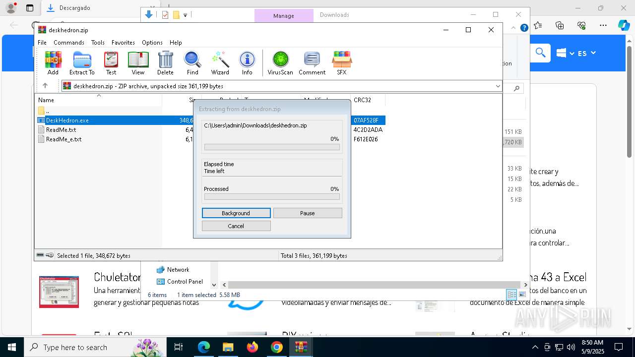Pause the extraction
The image size is (635, 357).
pyautogui.click(x=308, y=213)
